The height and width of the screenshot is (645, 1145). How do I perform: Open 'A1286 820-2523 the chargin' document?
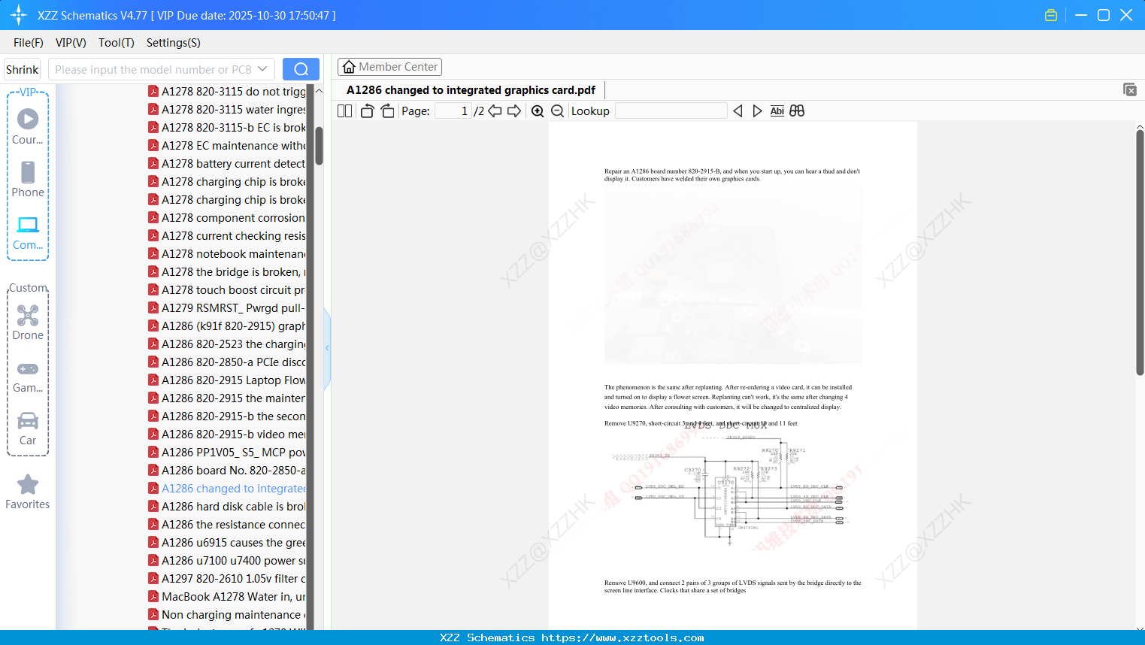(233, 344)
